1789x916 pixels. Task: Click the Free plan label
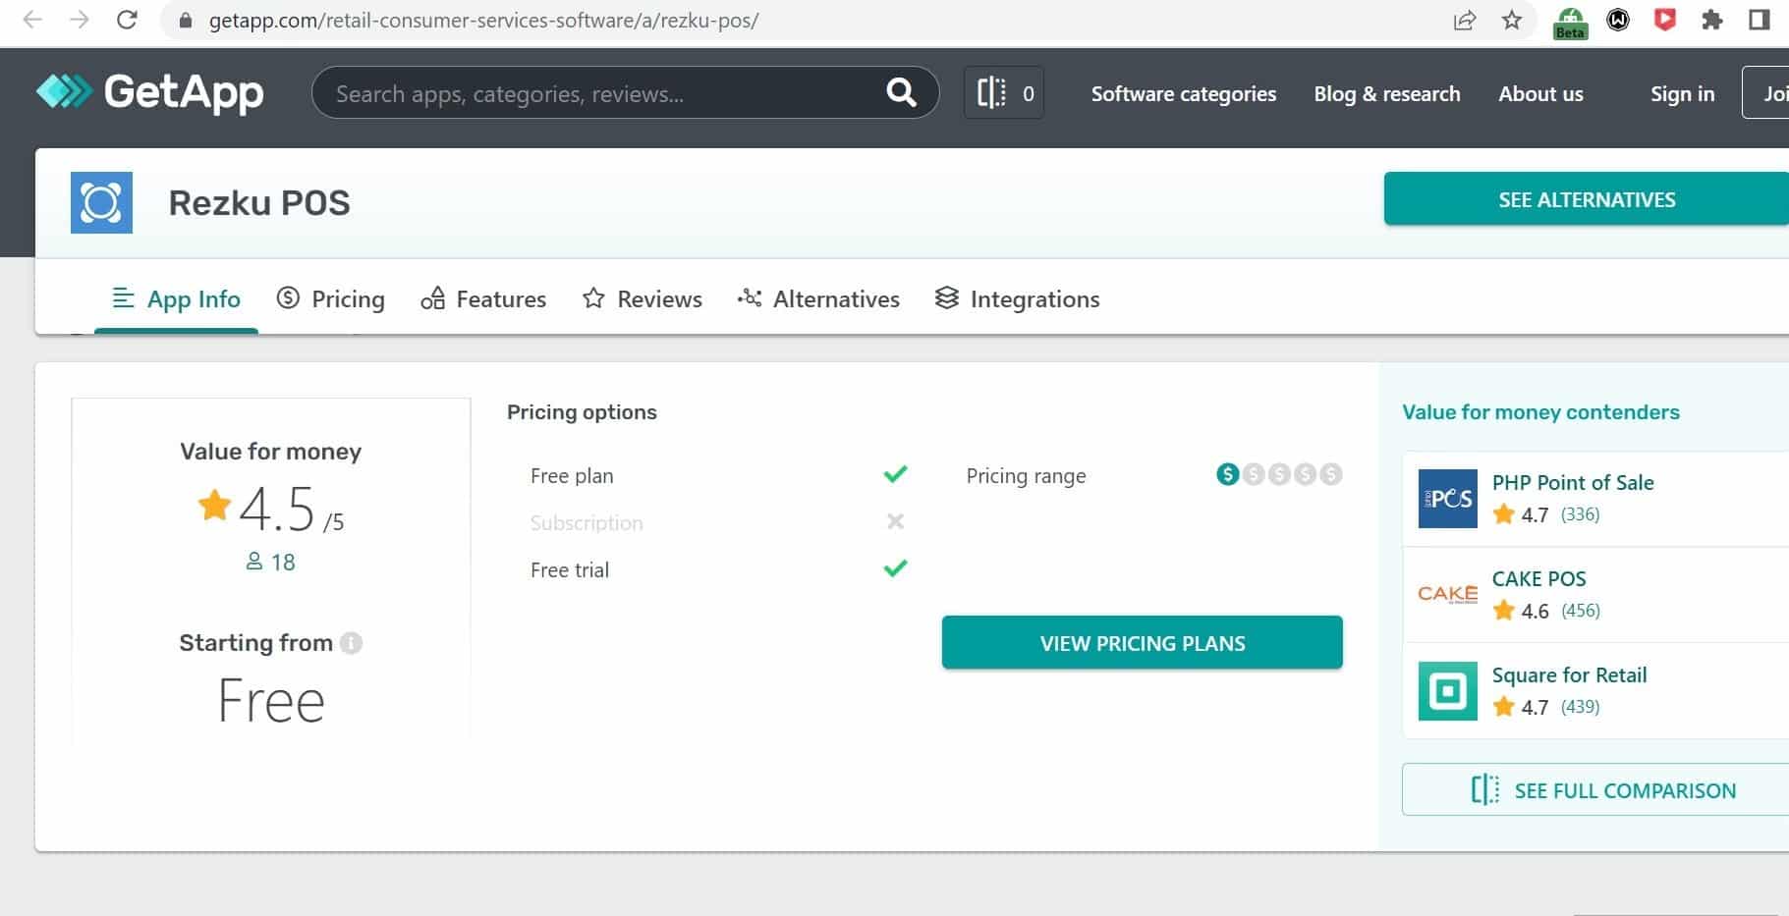click(x=572, y=475)
